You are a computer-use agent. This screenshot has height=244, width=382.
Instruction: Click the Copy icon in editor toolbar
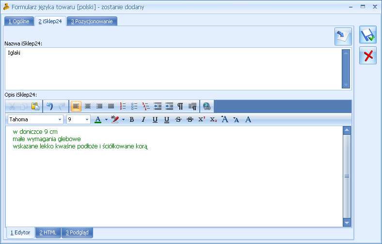point(24,106)
